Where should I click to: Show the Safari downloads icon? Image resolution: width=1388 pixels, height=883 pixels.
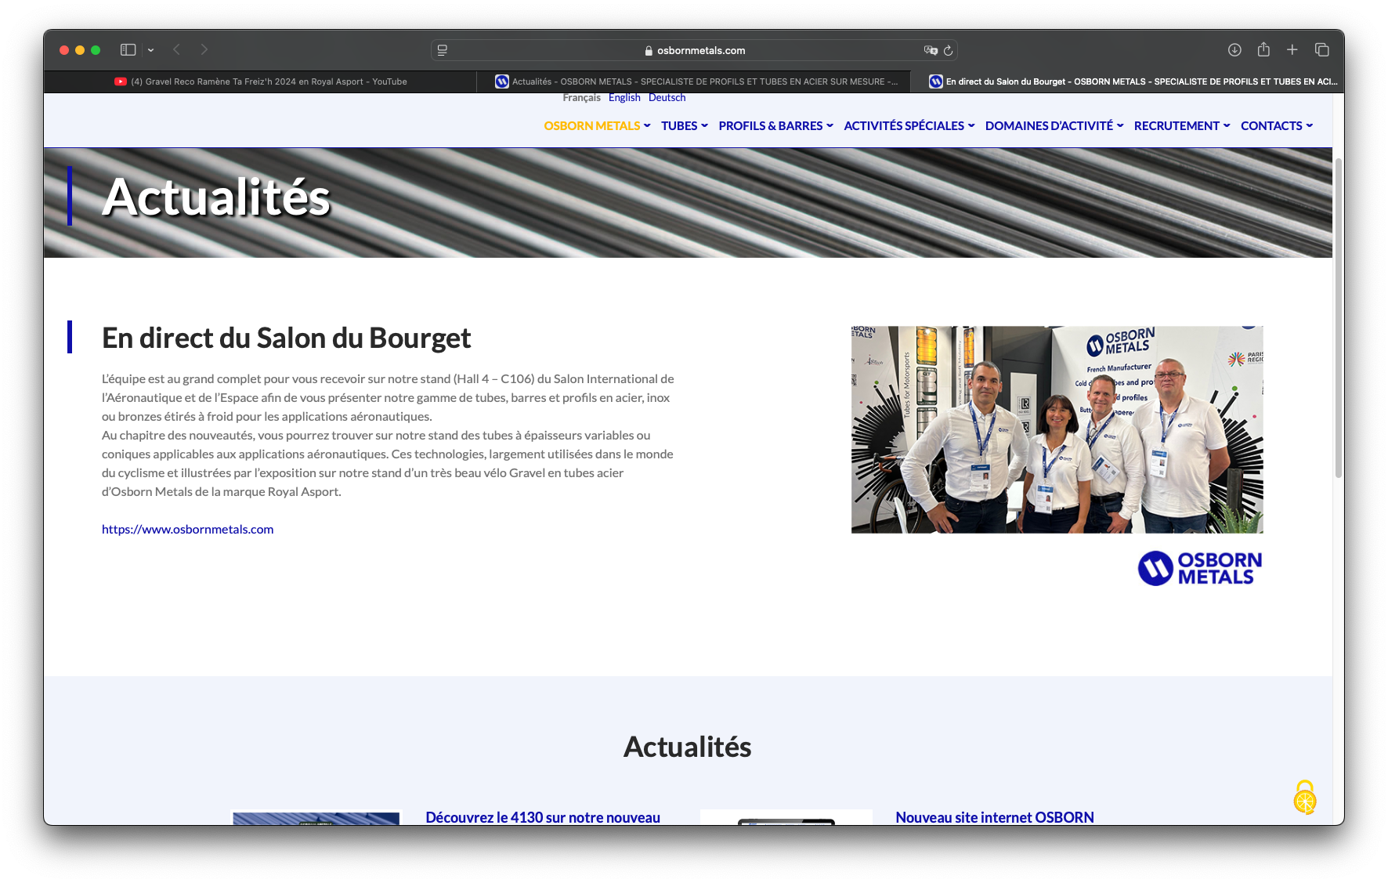coord(1234,49)
